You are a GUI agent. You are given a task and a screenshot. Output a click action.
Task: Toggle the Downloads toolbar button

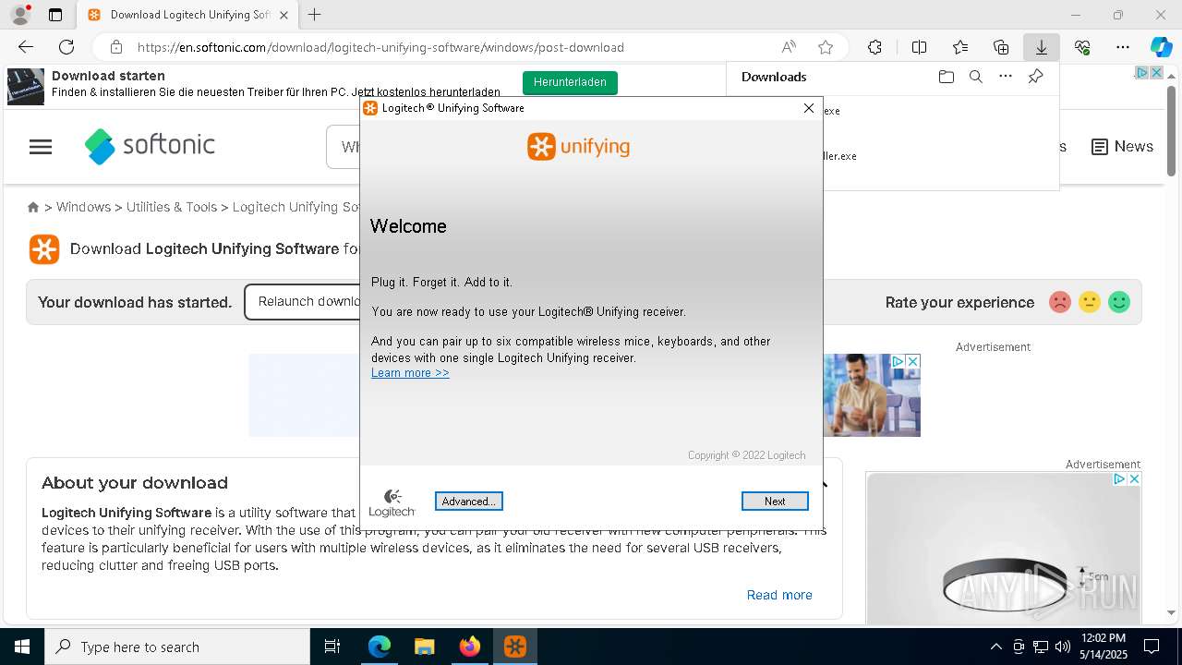[x=1042, y=47]
